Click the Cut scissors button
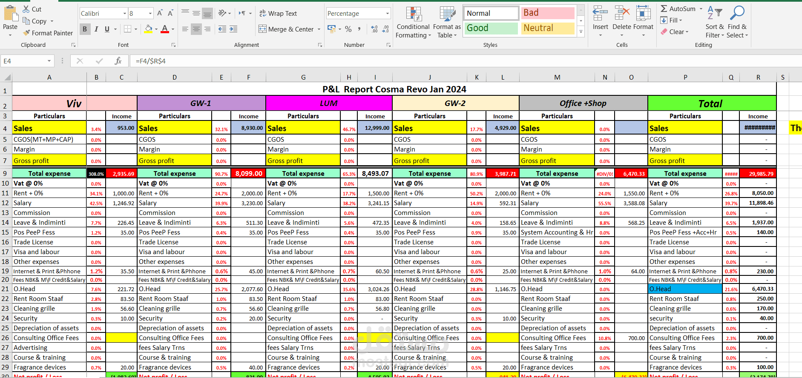Screen dimensions: 802x378 click(x=32, y=9)
